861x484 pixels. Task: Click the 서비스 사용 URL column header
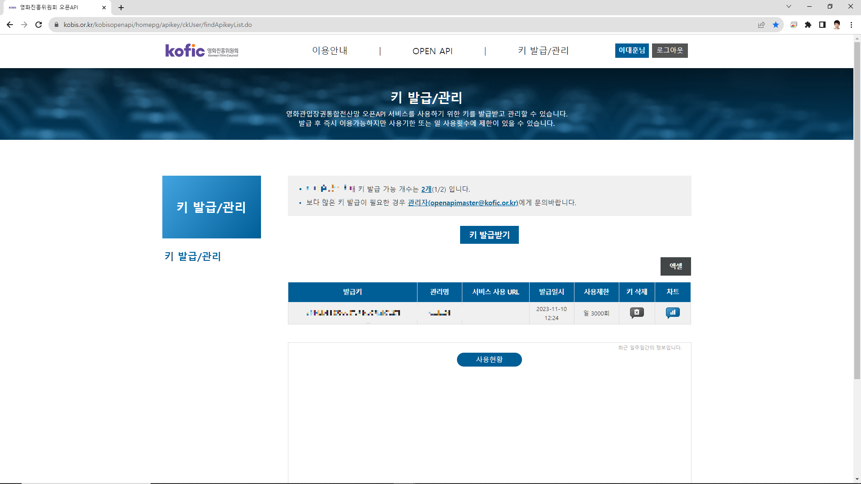click(496, 292)
